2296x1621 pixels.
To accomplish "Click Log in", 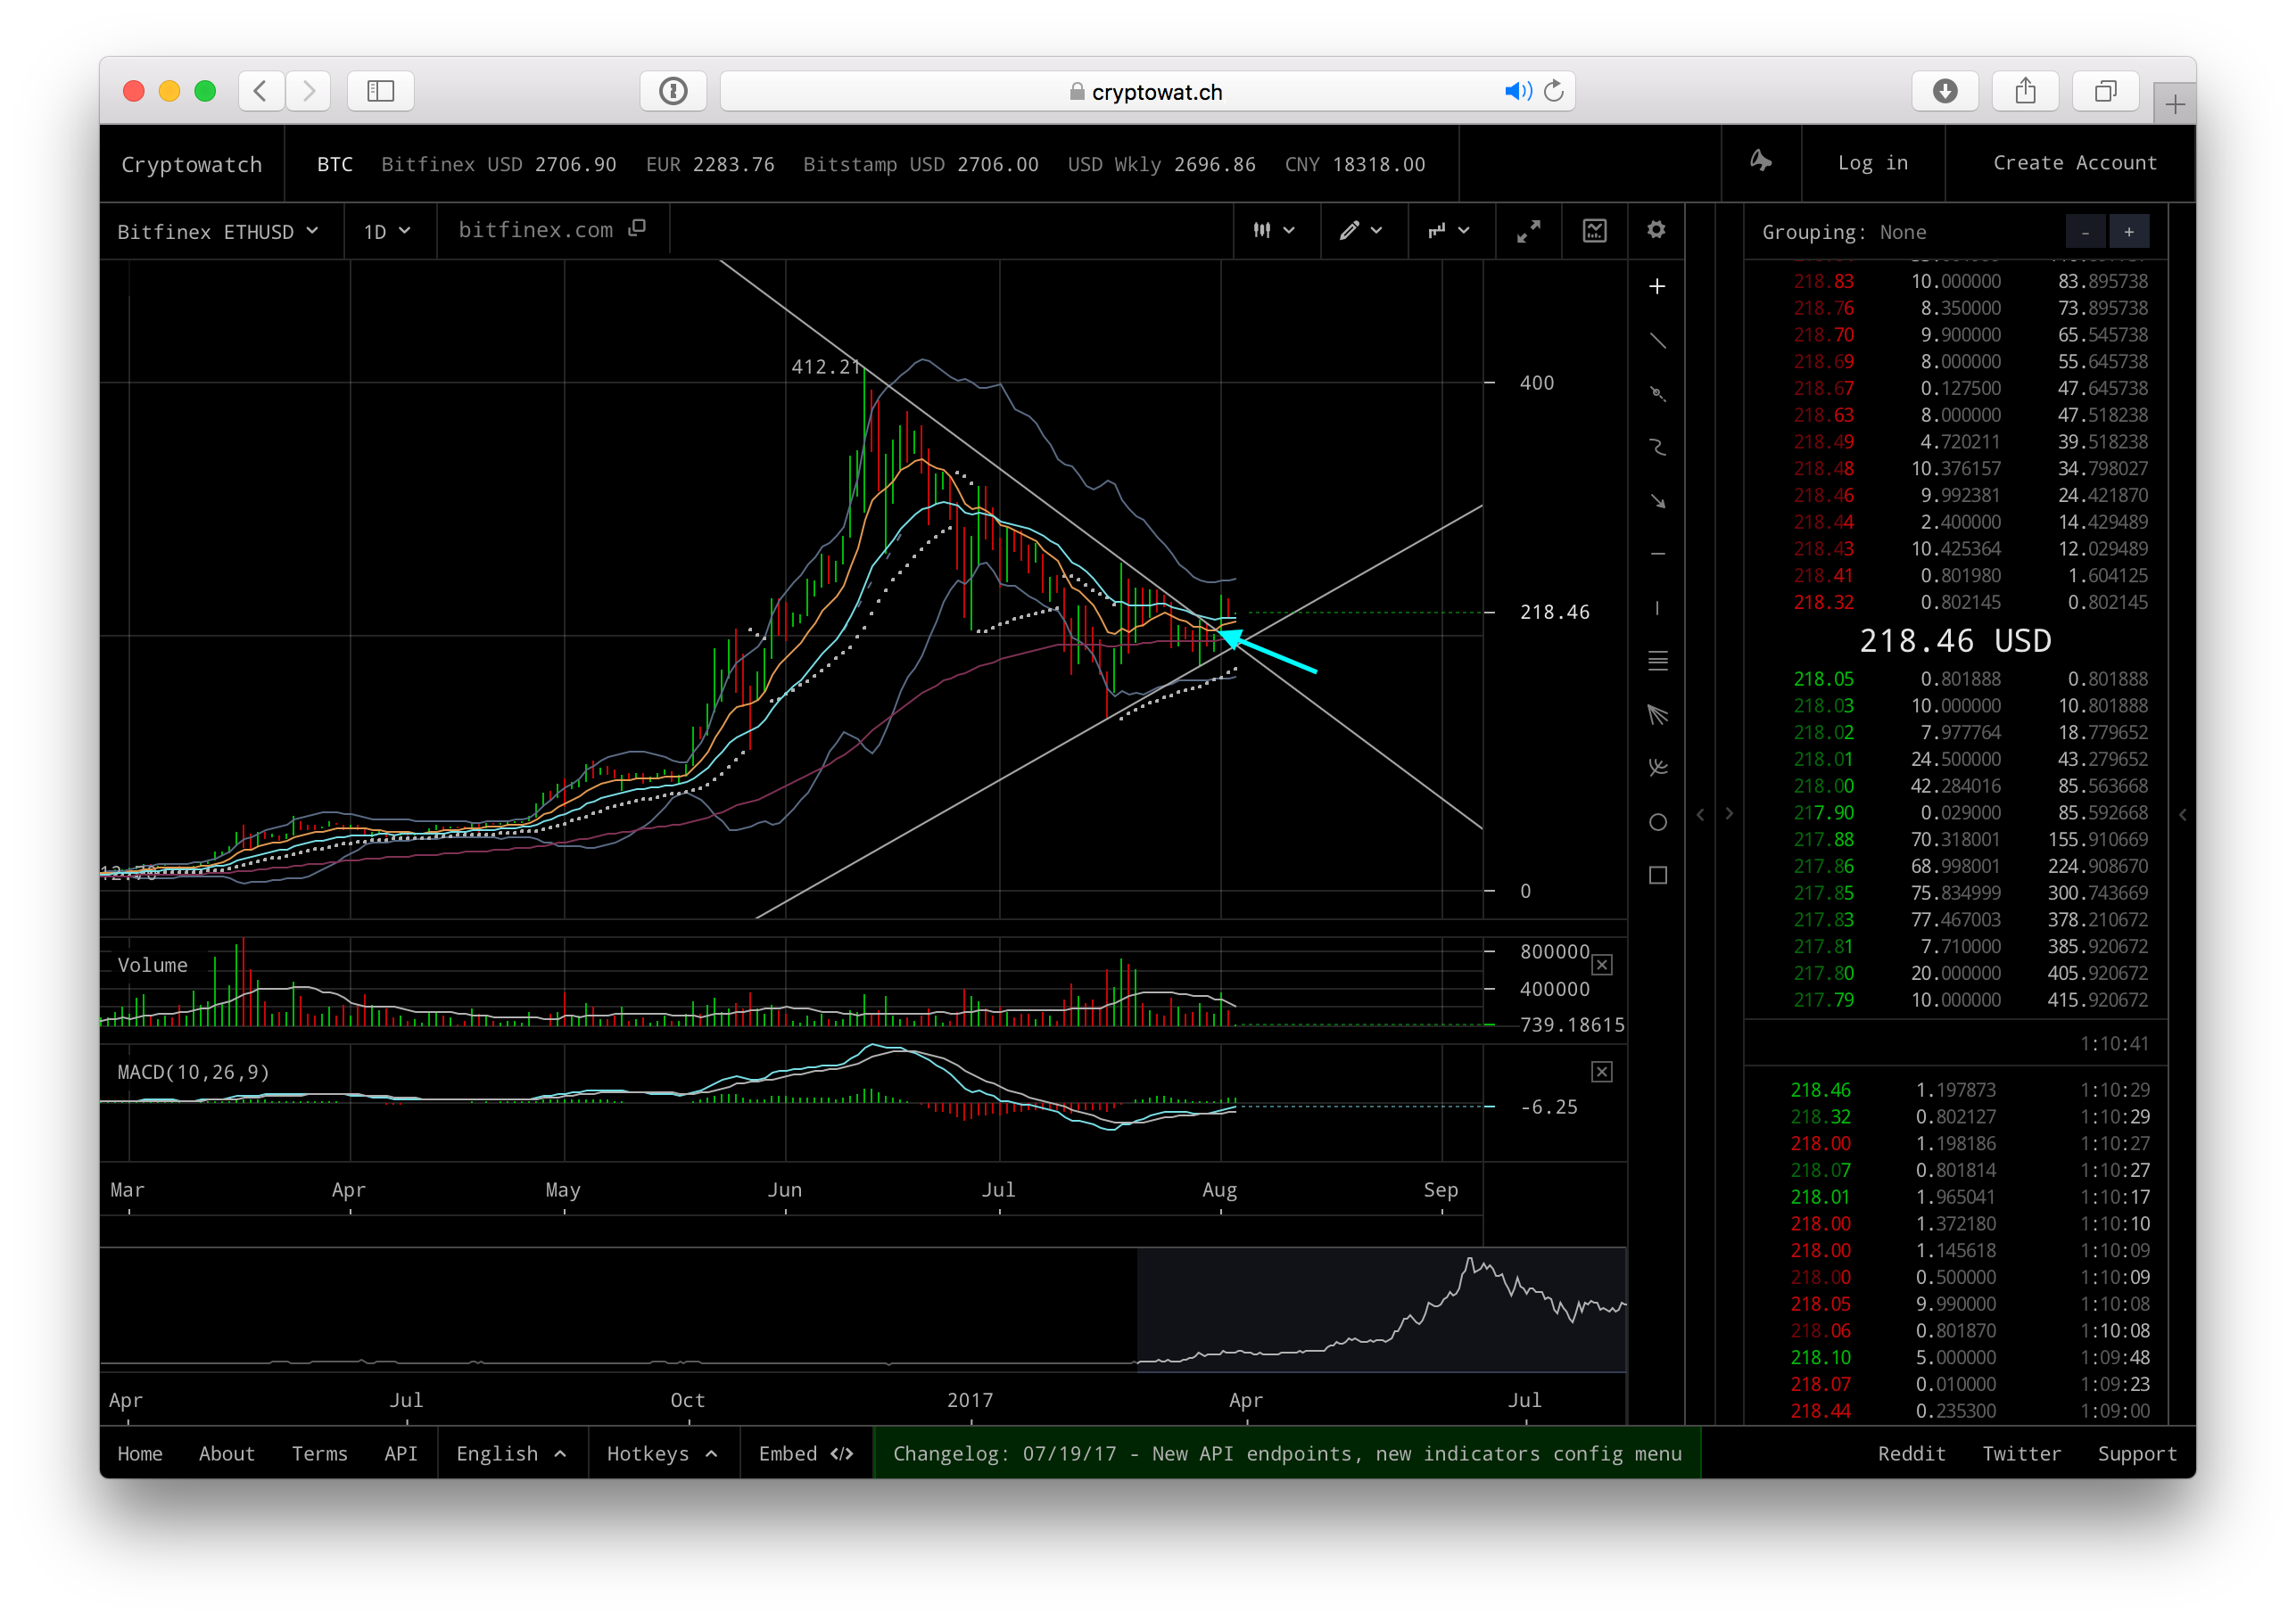I will (1872, 163).
